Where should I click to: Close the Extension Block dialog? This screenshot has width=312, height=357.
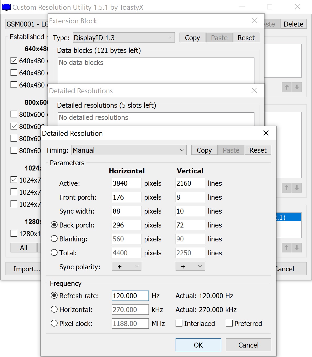254,21
